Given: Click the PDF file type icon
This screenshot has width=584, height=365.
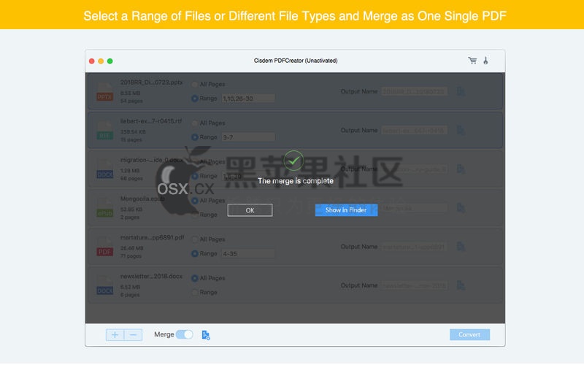Looking at the screenshot, I should click(x=104, y=247).
